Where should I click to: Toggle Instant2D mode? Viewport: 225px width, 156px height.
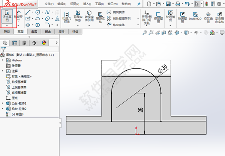(x=195, y=15)
